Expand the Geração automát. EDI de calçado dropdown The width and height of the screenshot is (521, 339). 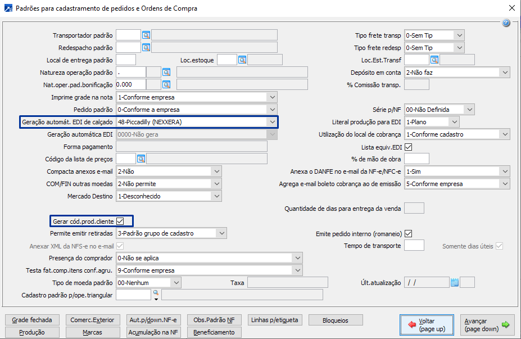(272, 121)
